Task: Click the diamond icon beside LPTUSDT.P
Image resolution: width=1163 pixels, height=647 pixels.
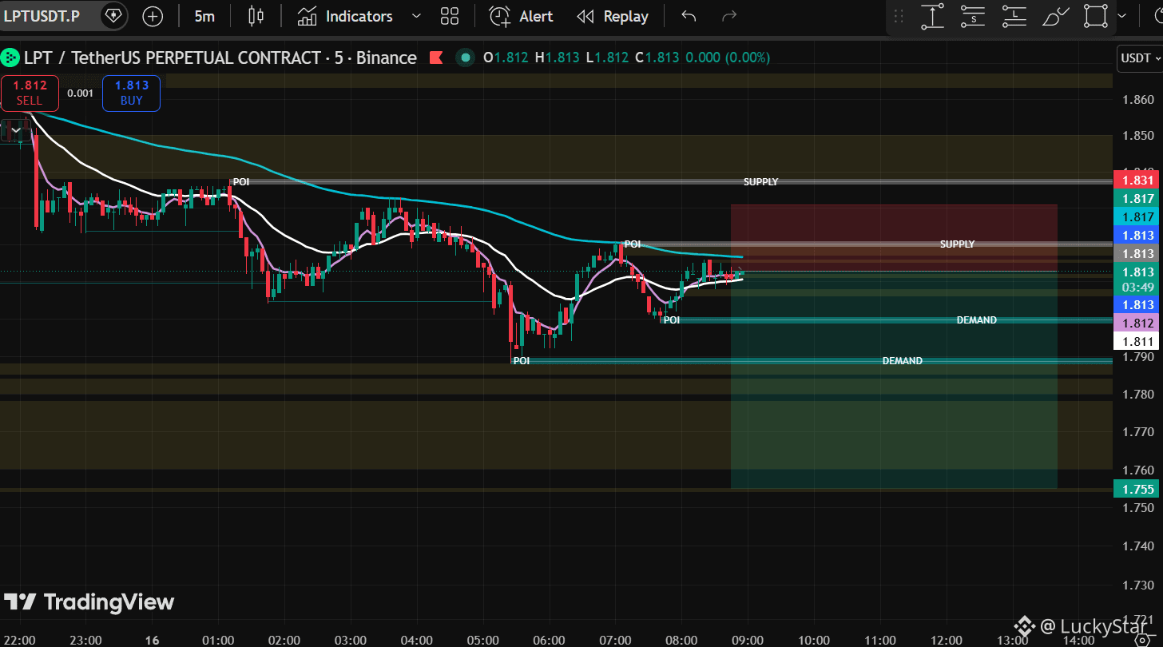Action: (114, 16)
